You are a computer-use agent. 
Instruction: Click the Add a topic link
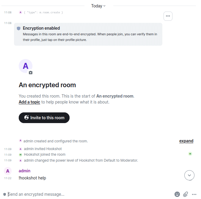pos(29,102)
